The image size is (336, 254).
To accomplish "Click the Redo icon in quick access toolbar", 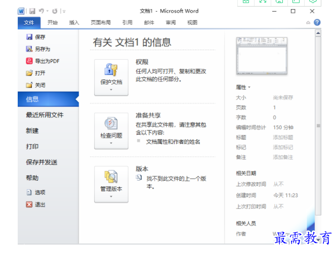I will pyautogui.click(x=55, y=11).
